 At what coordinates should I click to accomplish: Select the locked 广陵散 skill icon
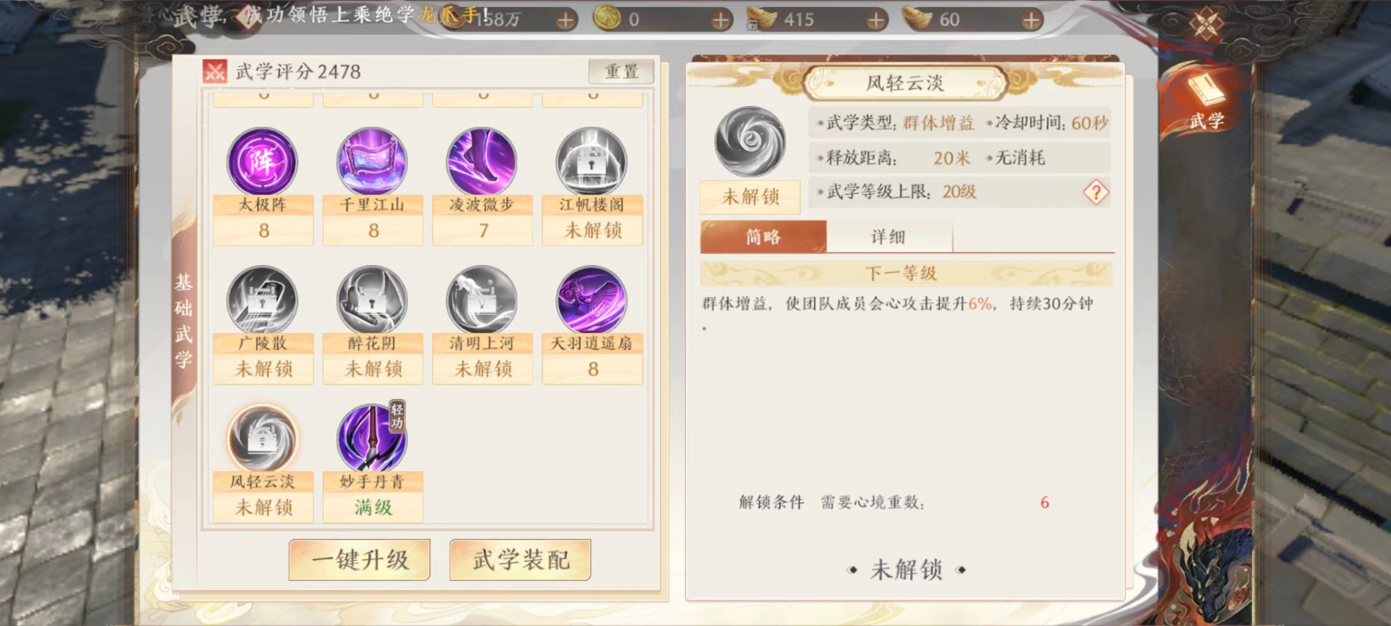(263, 300)
